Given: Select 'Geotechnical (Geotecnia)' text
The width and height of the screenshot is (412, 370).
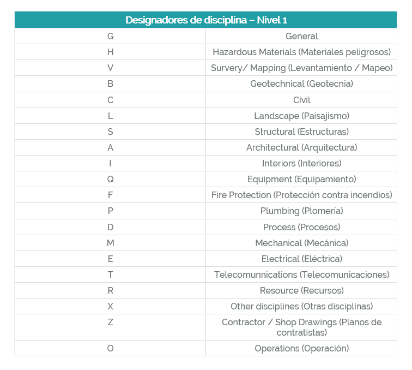Looking at the screenshot, I should [x=301, y=84].
